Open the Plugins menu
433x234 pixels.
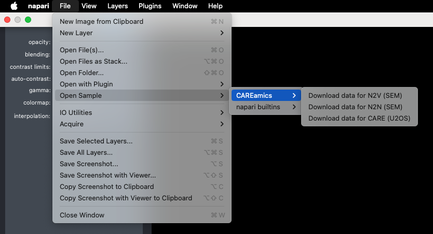tap(150, 6)
